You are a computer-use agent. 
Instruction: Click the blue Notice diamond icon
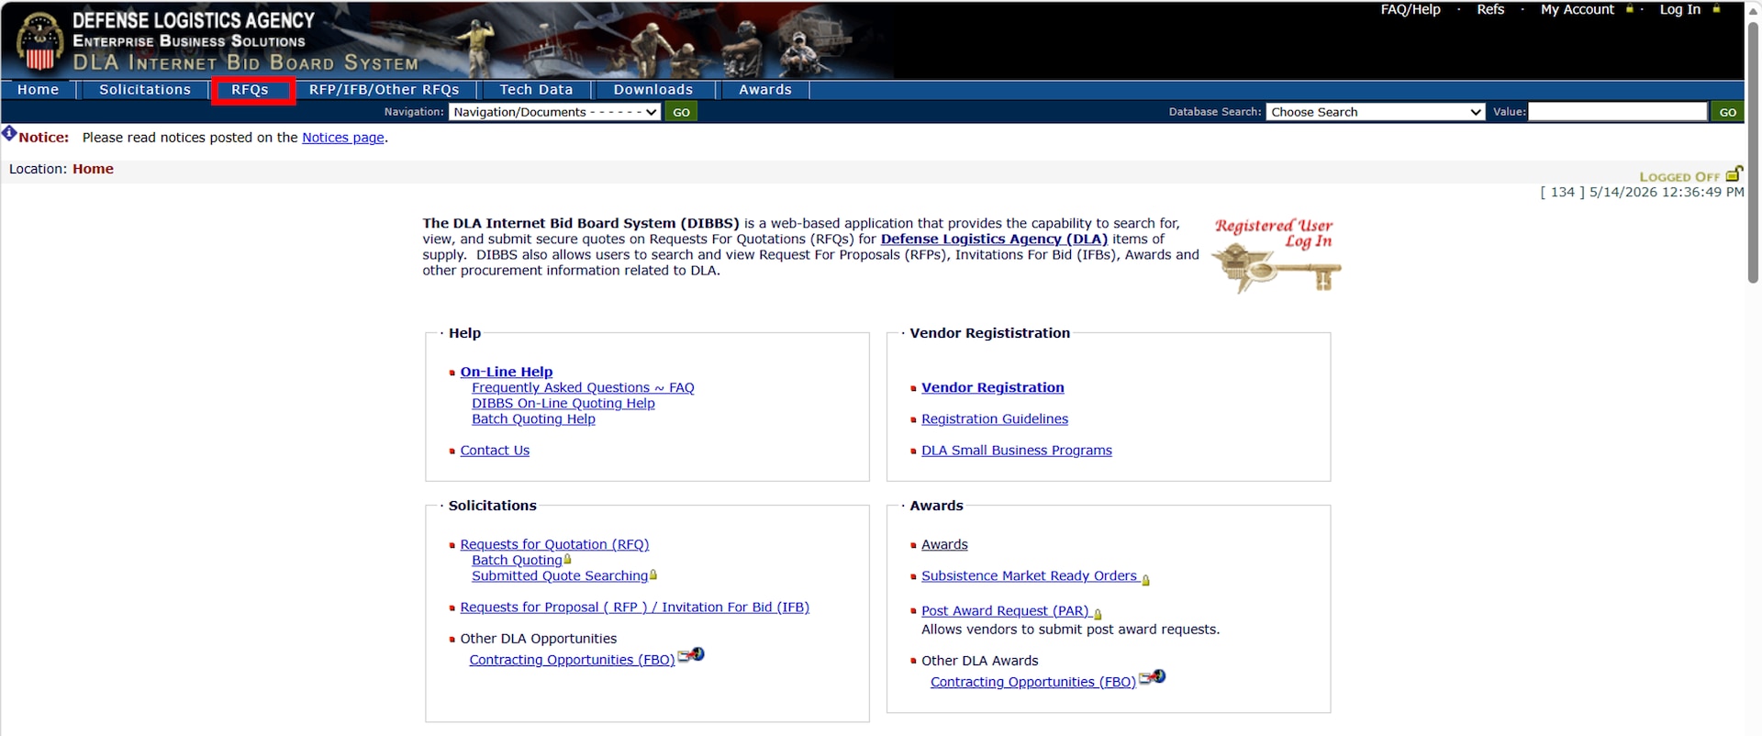click(x=9, y=134)
